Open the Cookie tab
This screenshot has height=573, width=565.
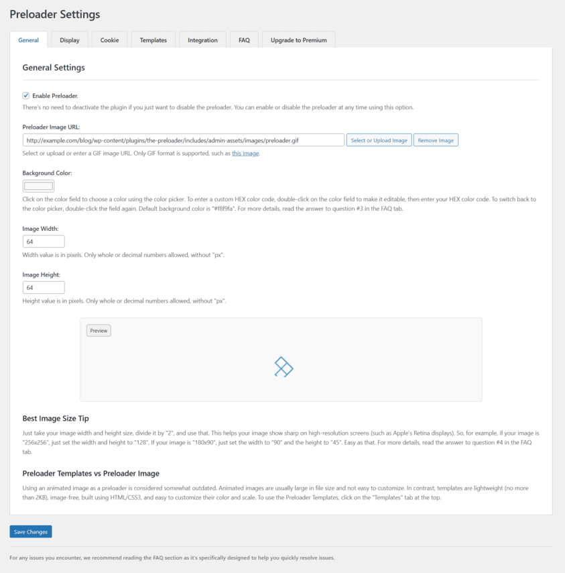coord(110,40)
